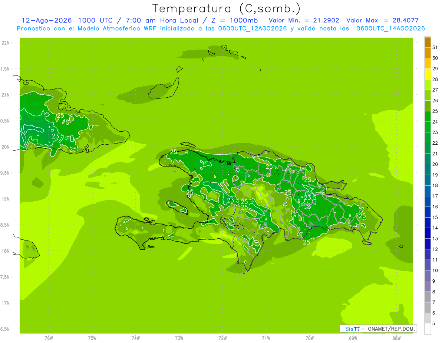Click the '70W' longitude label
Viewport: 445px width, 343px height.
coord(310,338)
